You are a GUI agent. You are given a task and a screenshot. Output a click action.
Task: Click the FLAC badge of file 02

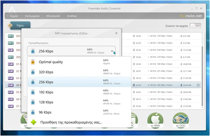11,71
